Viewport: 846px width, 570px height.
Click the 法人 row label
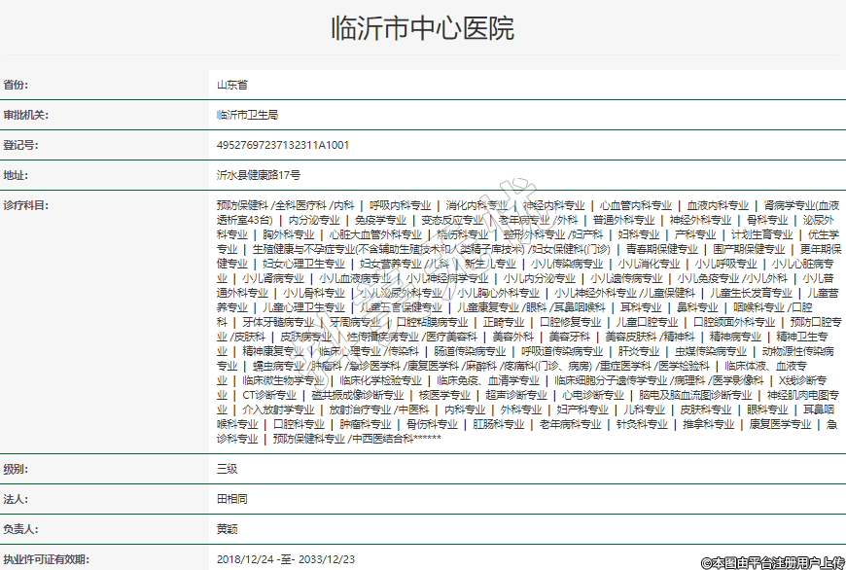(17, 499)
